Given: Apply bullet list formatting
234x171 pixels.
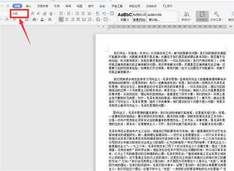Looking at the screenshot, I should 61,13.
